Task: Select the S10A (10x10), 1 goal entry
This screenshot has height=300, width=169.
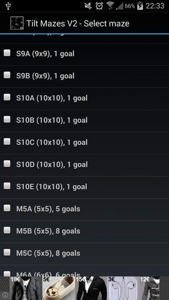Action: [84, 99]
